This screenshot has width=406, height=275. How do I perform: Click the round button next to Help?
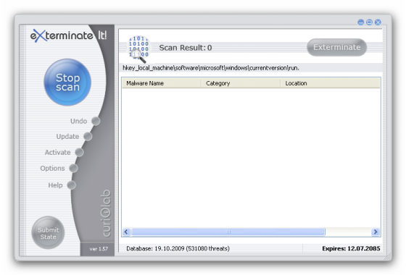71,185
